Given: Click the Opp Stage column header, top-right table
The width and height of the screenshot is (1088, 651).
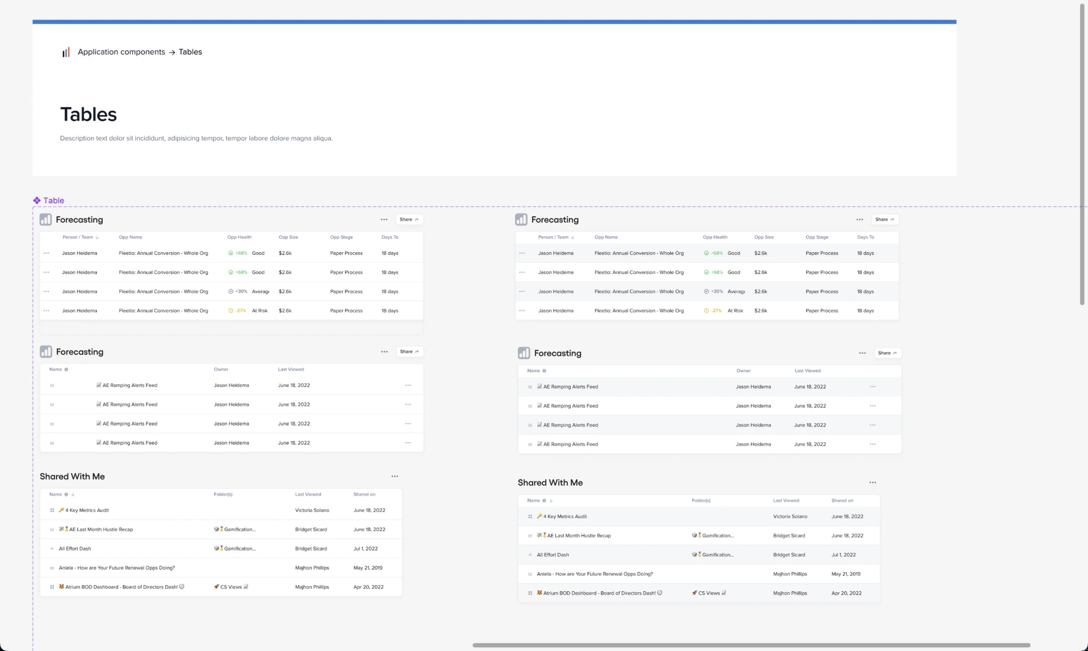Looking at the screenshot, I should click(817, 237).
